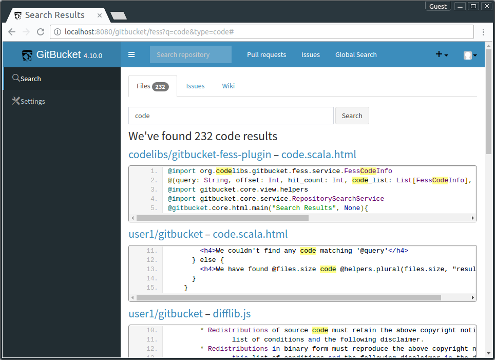Viewport: 495px width, 360px height.
Task: Open codelibs/gitbucket-fess-plugin repository link
Action: pos(200,155)
